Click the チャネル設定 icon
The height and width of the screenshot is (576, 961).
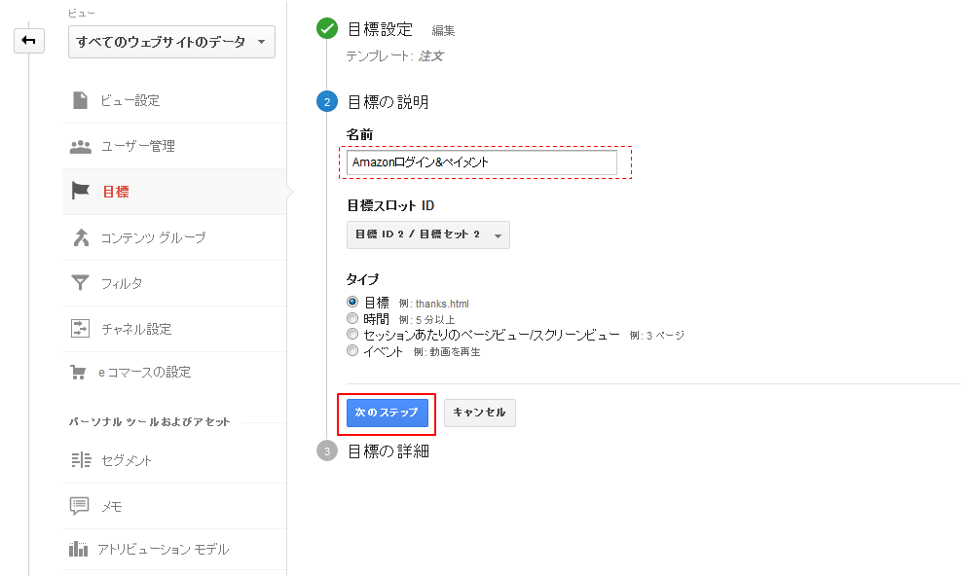pos(80,329)
